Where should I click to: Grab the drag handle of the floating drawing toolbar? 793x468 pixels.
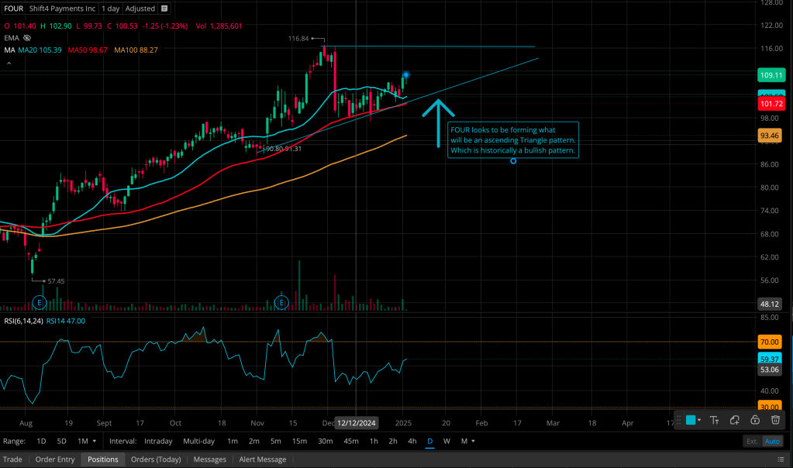point(680,420)
